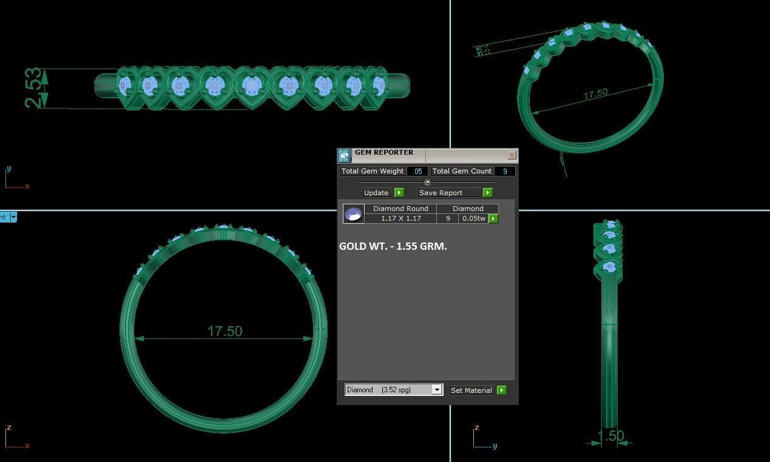The width and height of the screenshot is (770, 462).
Task: Click the Gem Reporter panel icon
Action: 345,155
